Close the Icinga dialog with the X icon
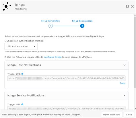Screen dimensions: 136x118 (x=133, y=6)
